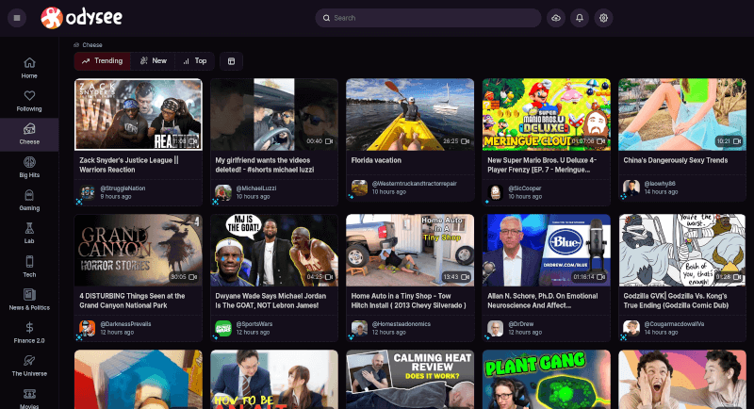The image size is (754, 409).
Task: Open Allan N. Schore Ph.D. video title
Action: 543,301
